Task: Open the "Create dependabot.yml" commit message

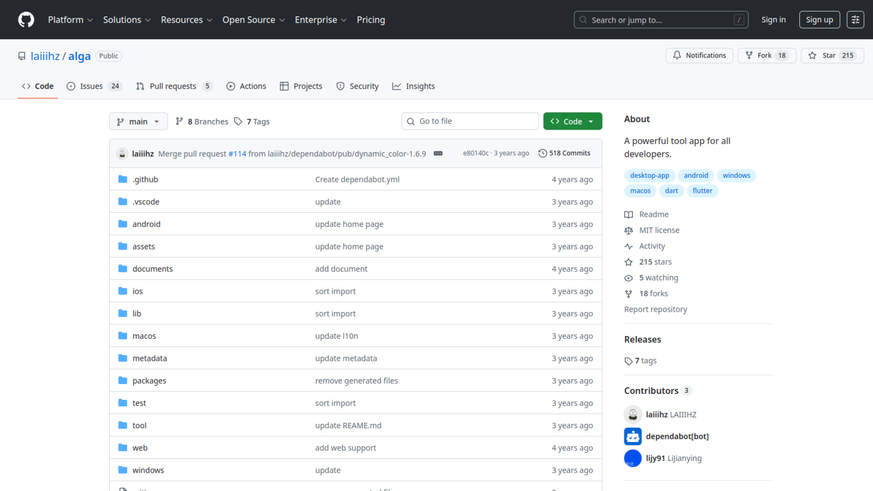Action: [x=357, y=180]
